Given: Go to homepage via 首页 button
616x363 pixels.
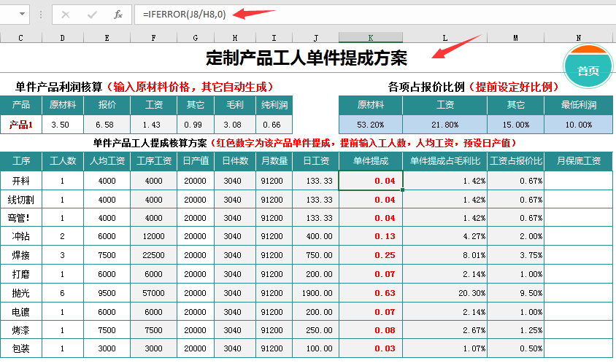Looking at the screenshot, I should point(588,66).
